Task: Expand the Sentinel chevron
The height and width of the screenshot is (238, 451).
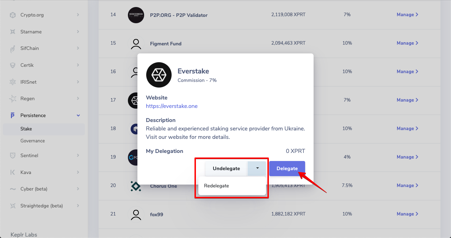Action: pyautogui.click(x=78, y=155)
